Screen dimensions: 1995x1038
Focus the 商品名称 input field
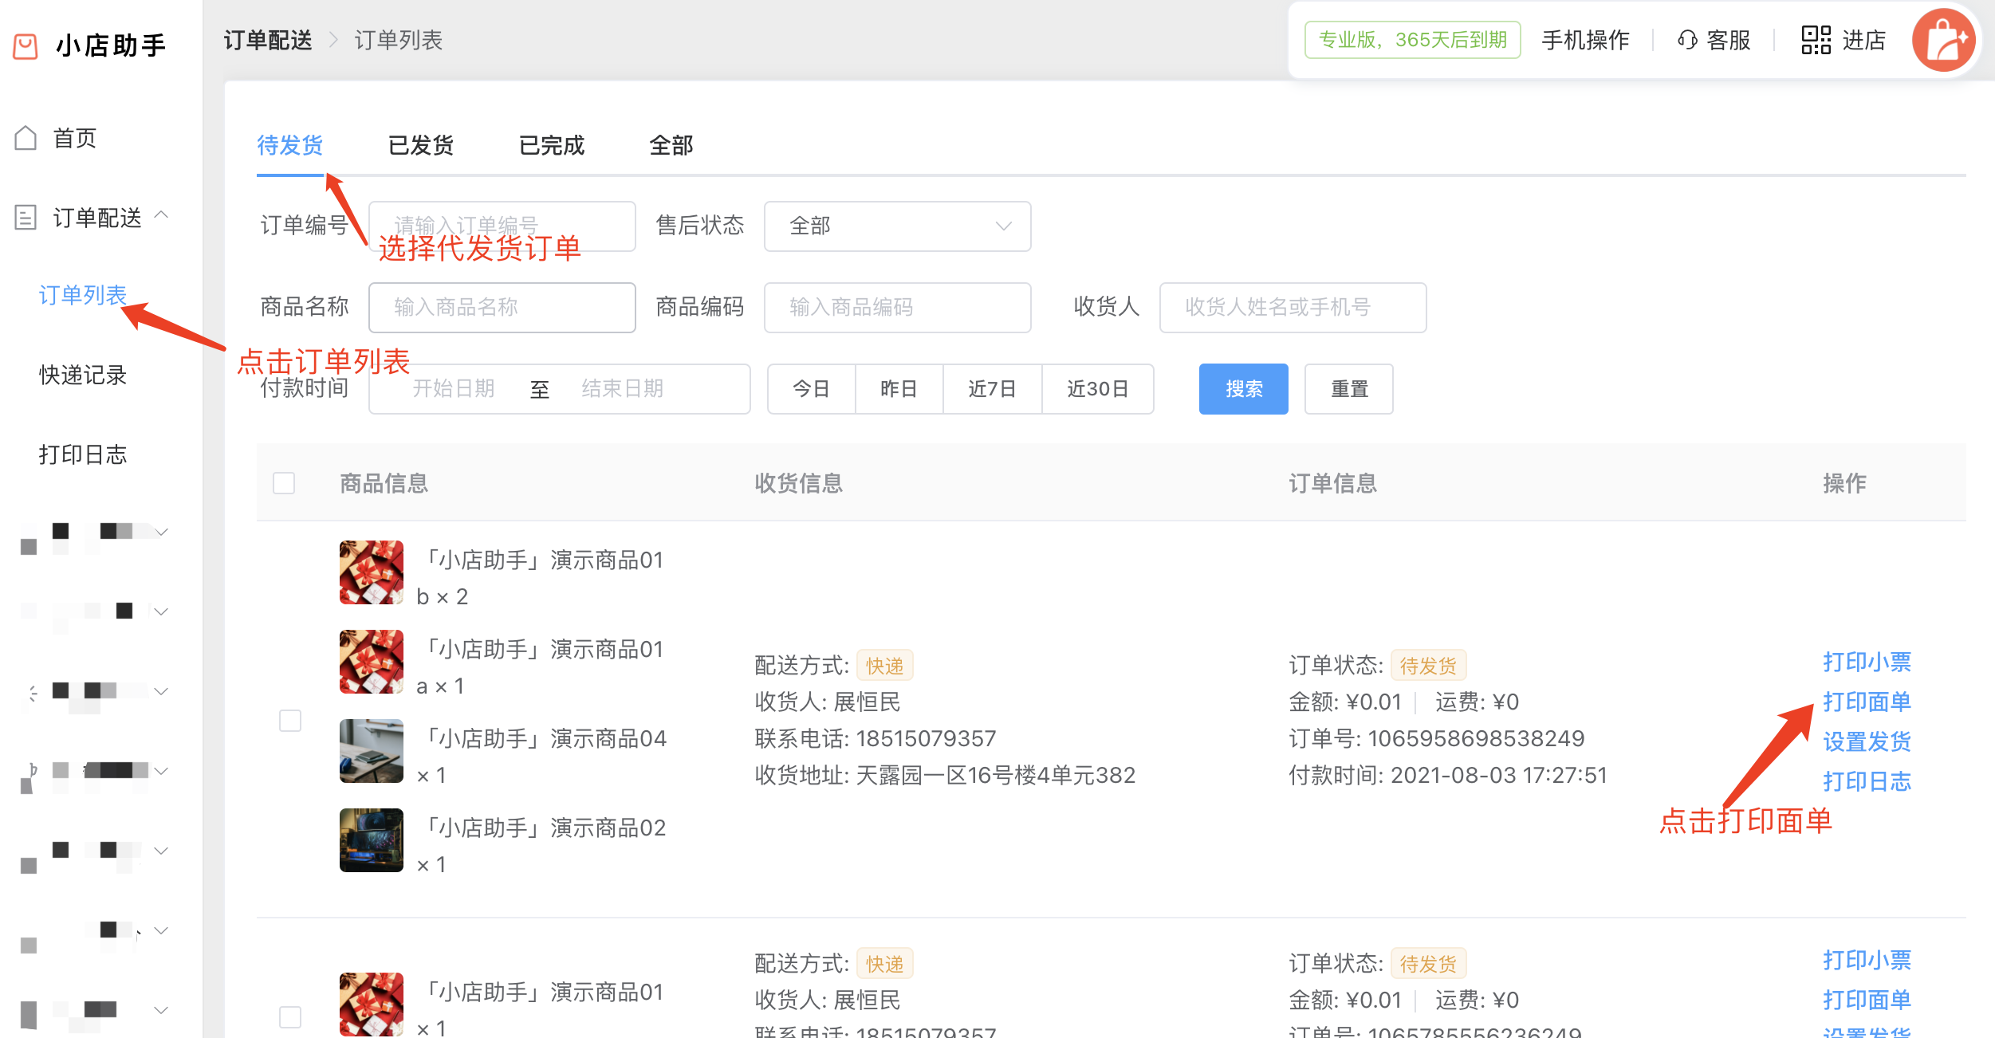[502, 308]
